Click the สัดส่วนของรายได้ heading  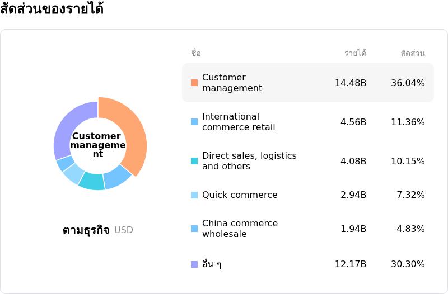(x=52, y=8)
